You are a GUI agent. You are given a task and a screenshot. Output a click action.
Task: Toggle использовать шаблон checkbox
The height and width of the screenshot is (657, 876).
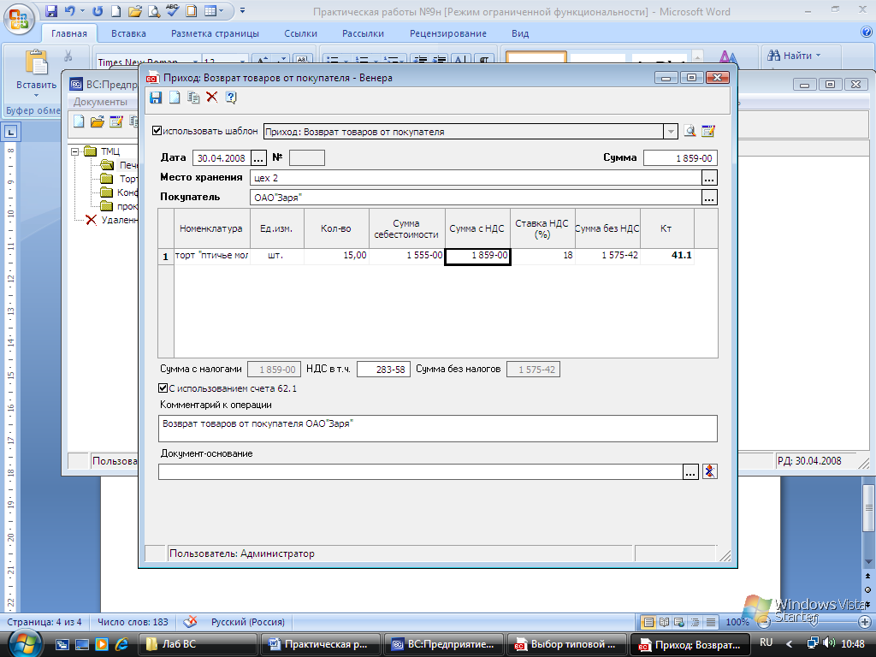pyautogui.click(x=157, y=131)
